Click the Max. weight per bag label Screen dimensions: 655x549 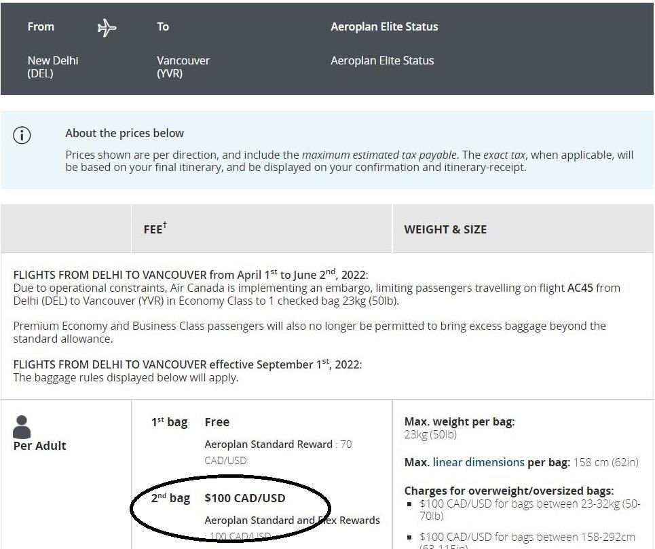(x=459, y=422)
